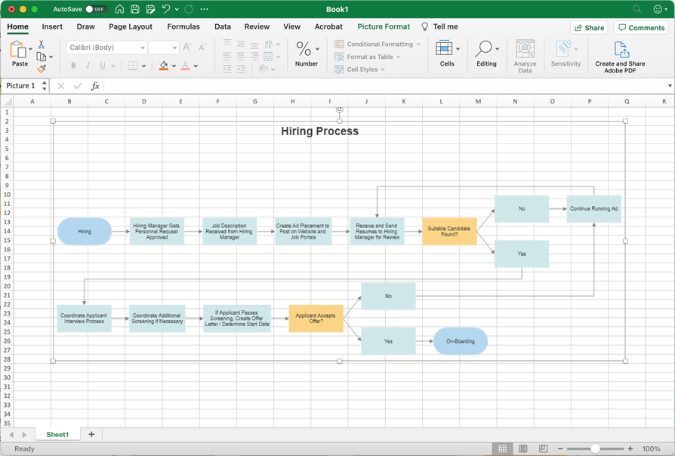Click the red font color swatch
Viewport: 675px width, 456px height.
click(x=184, y=66)
